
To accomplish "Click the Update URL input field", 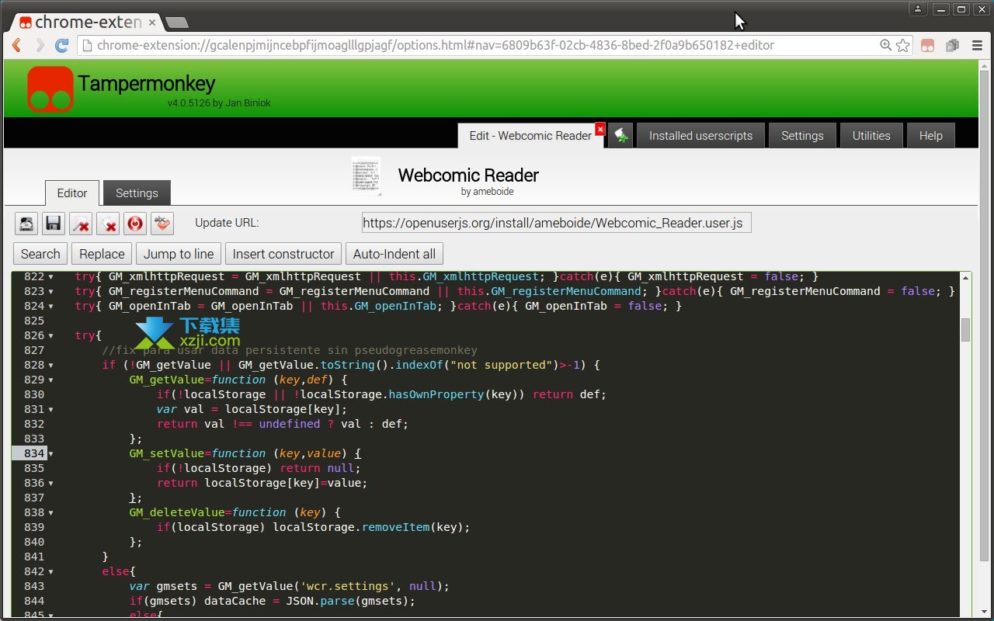I will coord(556,223).
